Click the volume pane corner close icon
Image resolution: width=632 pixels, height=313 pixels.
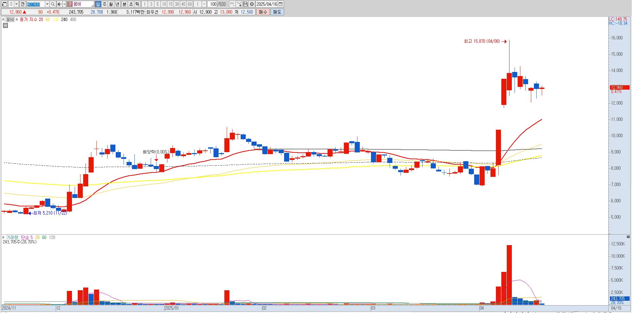point(628,237)
